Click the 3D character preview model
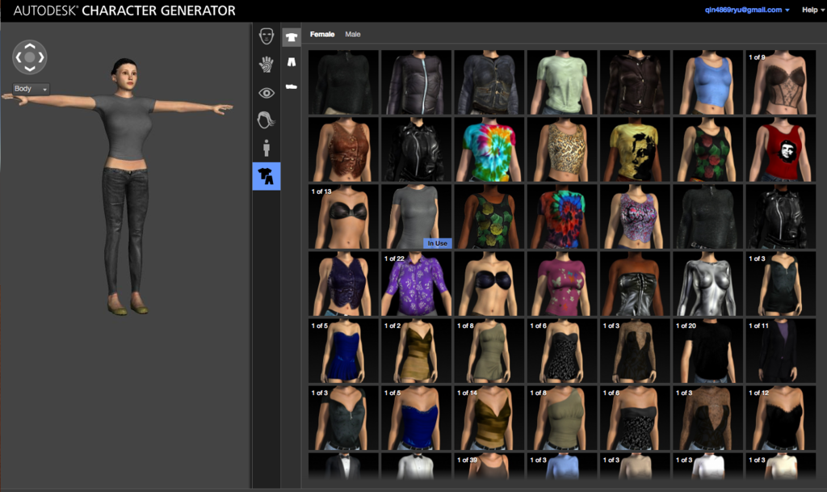This screenshot has width=827, height=492. point(124,187)
